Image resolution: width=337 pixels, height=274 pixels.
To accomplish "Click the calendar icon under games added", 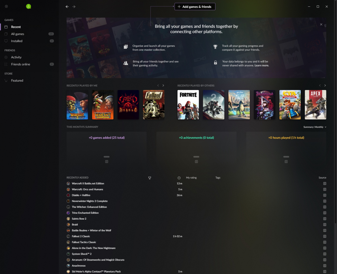I will coord(106,162).
